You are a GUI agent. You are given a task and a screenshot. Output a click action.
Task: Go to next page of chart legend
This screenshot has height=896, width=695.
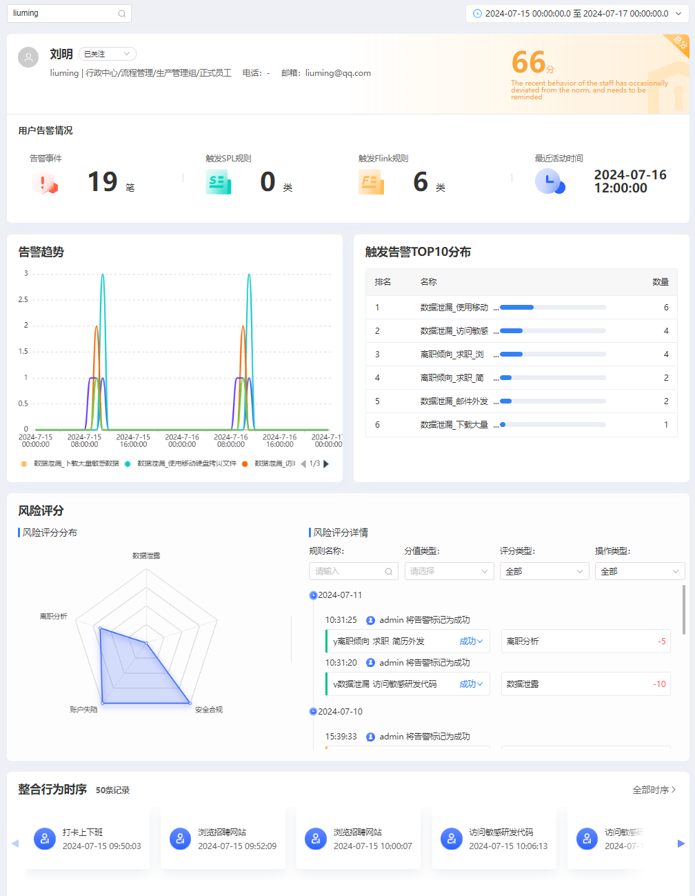click(x=326, y=464)
